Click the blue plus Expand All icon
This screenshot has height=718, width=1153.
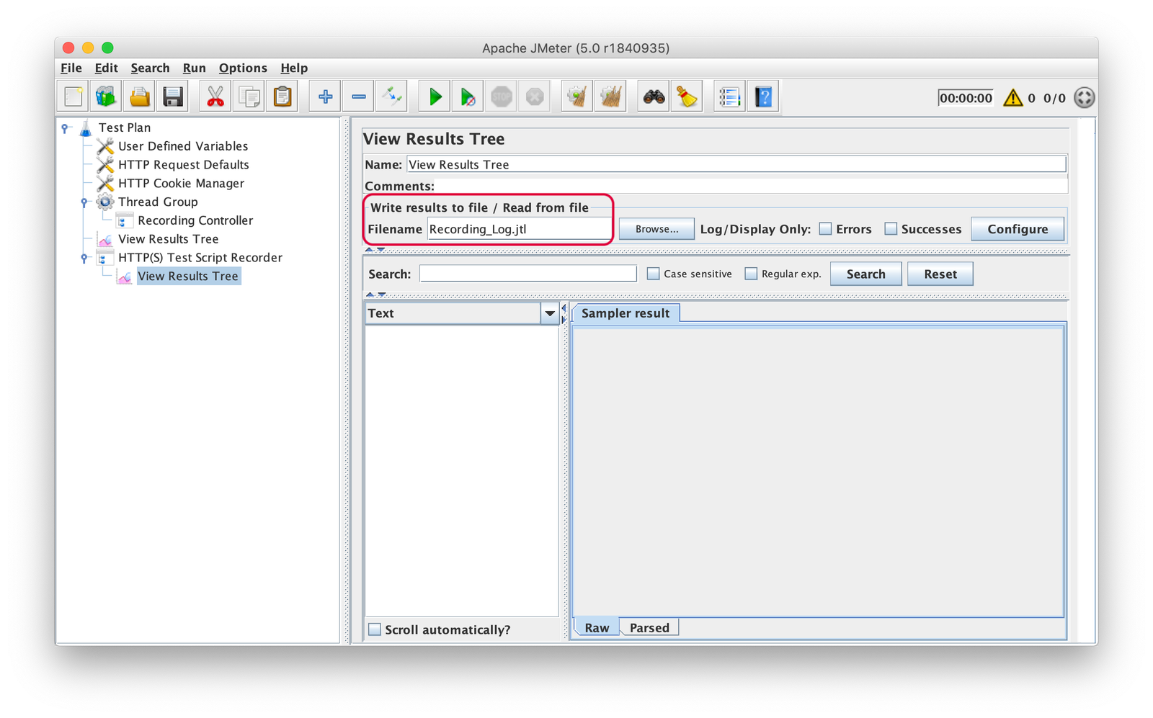[325, 97]
